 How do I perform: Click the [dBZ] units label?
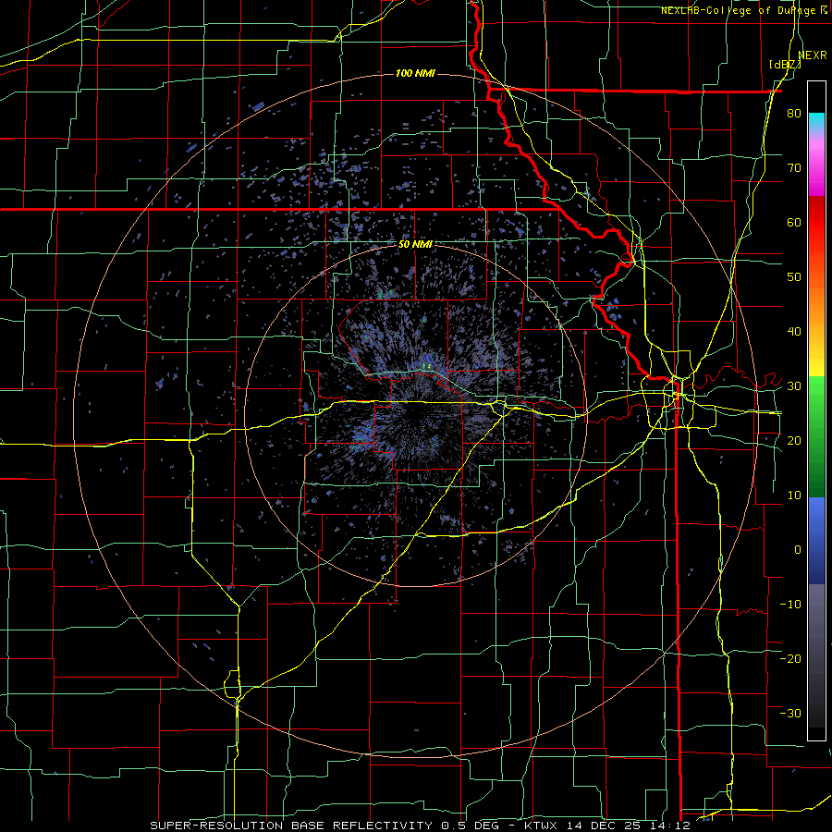[785, 64]
